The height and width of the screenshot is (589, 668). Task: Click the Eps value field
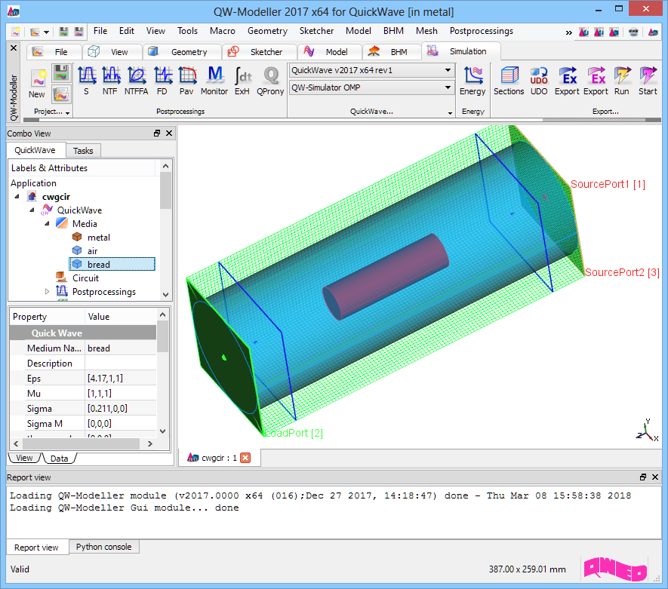point(119,379)
